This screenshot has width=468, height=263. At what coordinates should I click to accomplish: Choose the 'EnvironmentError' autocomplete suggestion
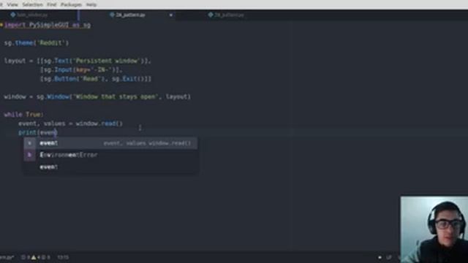(x=110, y=155)
